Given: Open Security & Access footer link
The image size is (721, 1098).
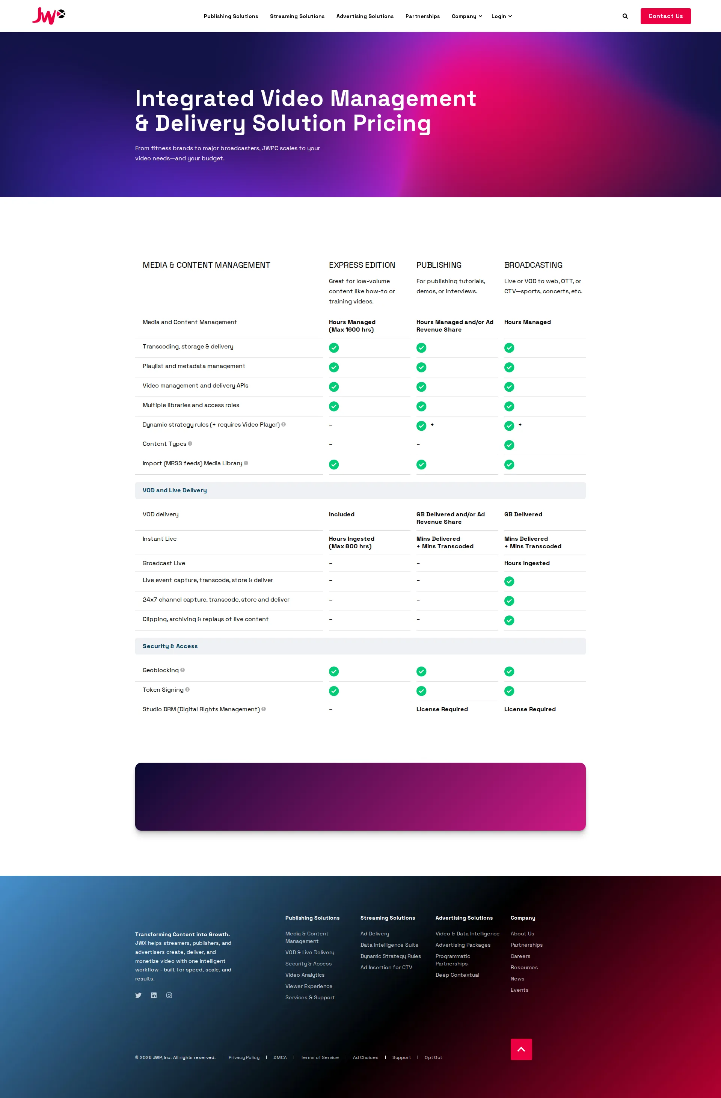Looking at the screenshot, I should click(308, 963).
